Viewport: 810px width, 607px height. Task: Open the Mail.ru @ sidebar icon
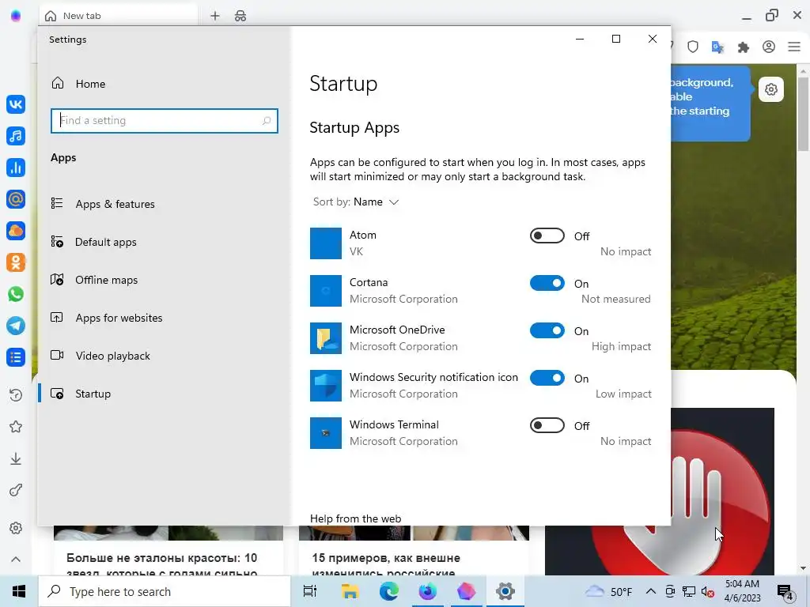pos(16,198)
